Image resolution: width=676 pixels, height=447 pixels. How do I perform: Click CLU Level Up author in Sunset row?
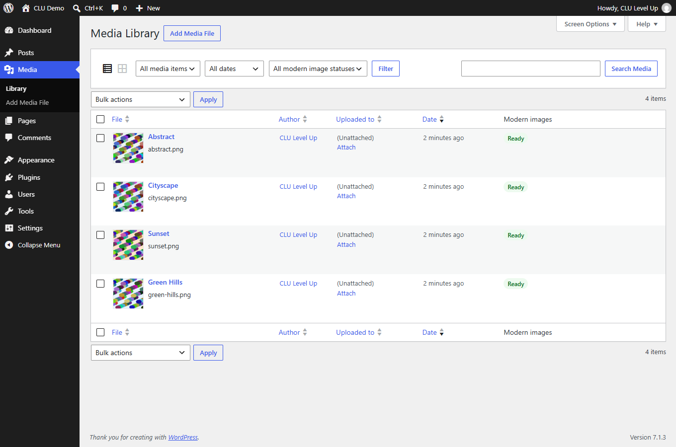[298, 234]
